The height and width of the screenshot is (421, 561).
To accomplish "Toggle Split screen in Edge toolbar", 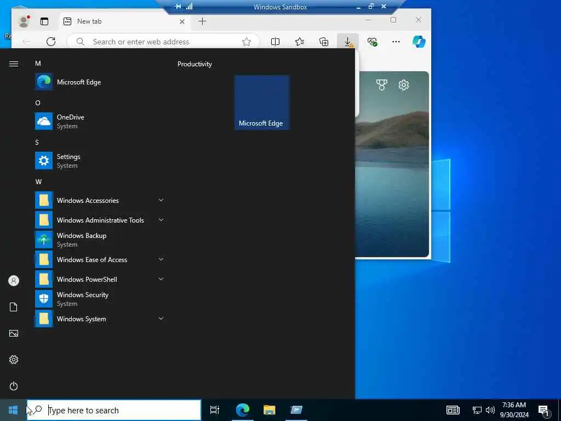I will coord(275,42).
